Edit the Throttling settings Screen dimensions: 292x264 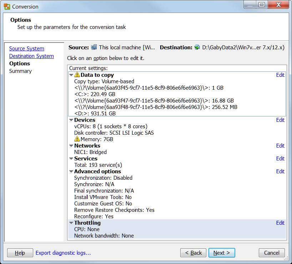tap(280, 223)
